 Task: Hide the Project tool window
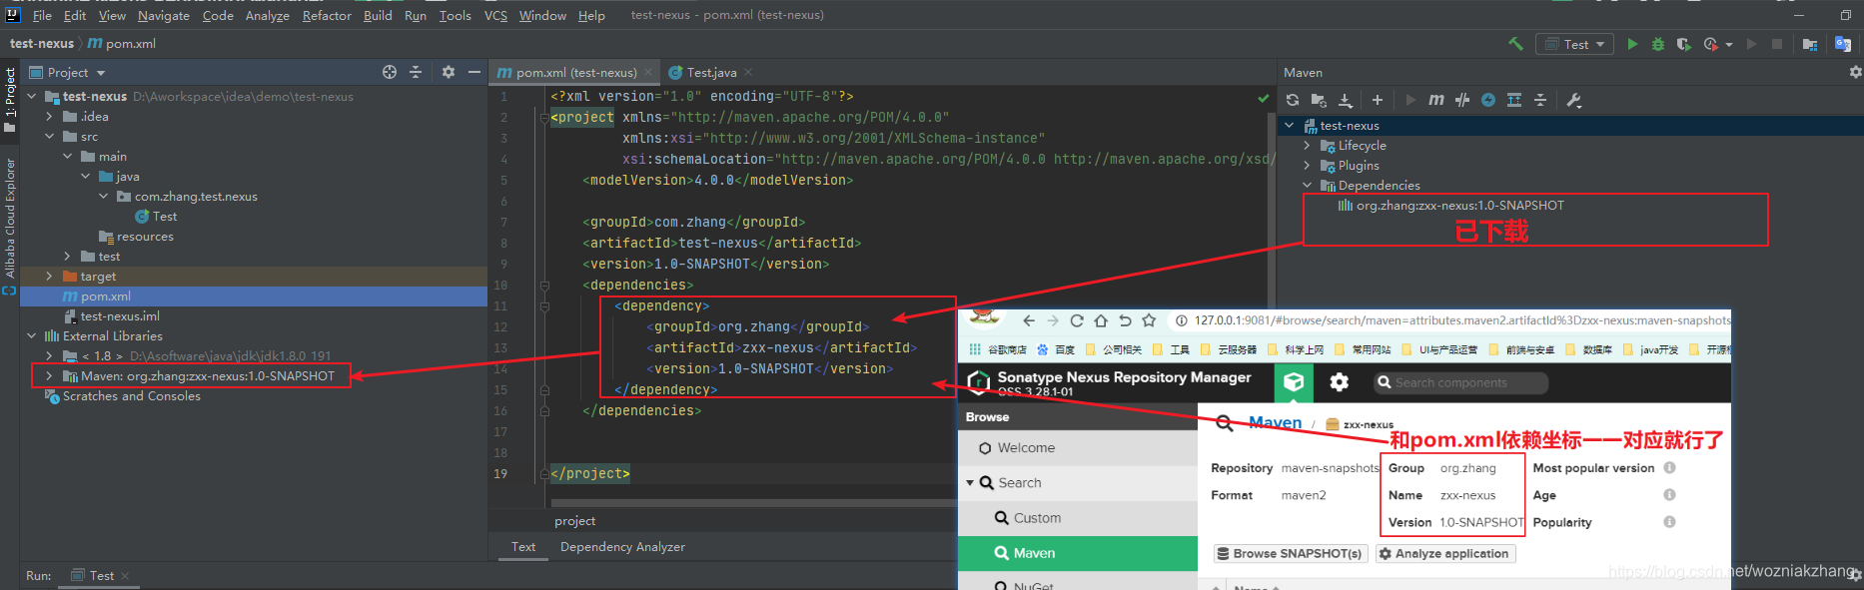point(474,72)
